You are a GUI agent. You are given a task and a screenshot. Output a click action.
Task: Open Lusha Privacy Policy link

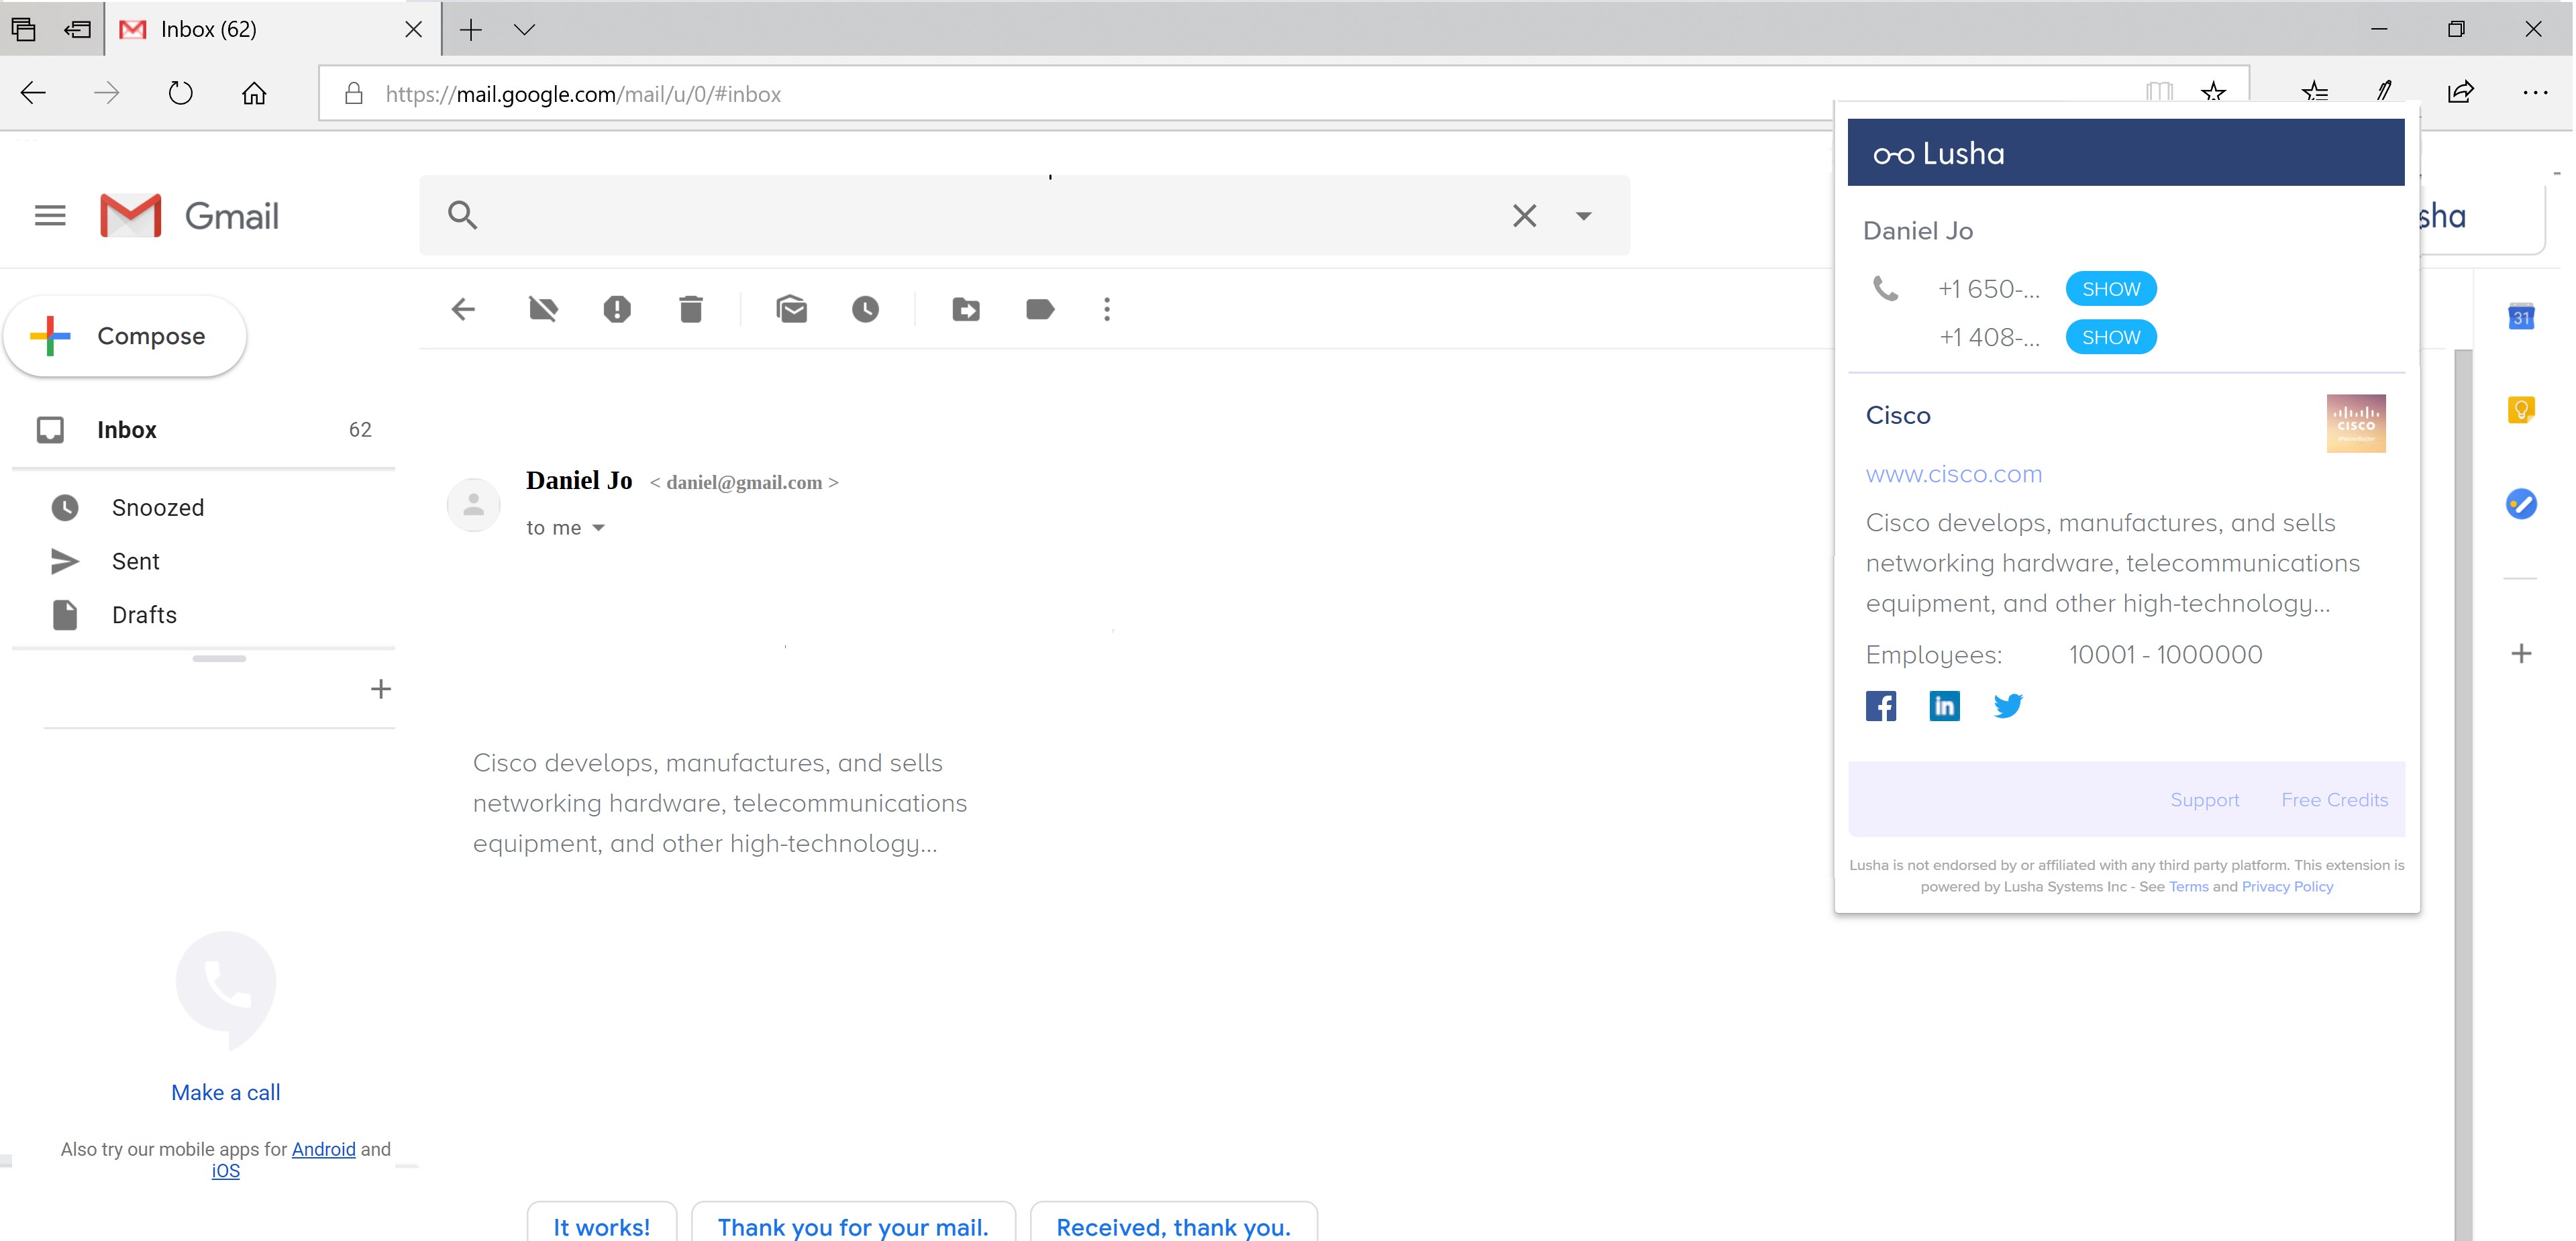coord(2288,887)
